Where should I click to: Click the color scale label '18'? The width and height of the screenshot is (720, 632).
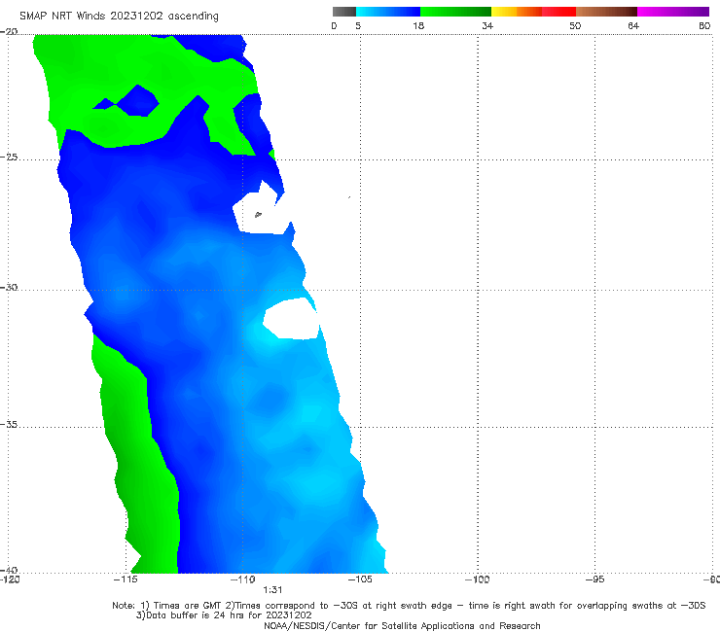(x=418, y=25)
